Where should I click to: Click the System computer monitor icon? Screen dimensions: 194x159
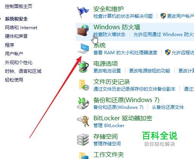point(83,49)
